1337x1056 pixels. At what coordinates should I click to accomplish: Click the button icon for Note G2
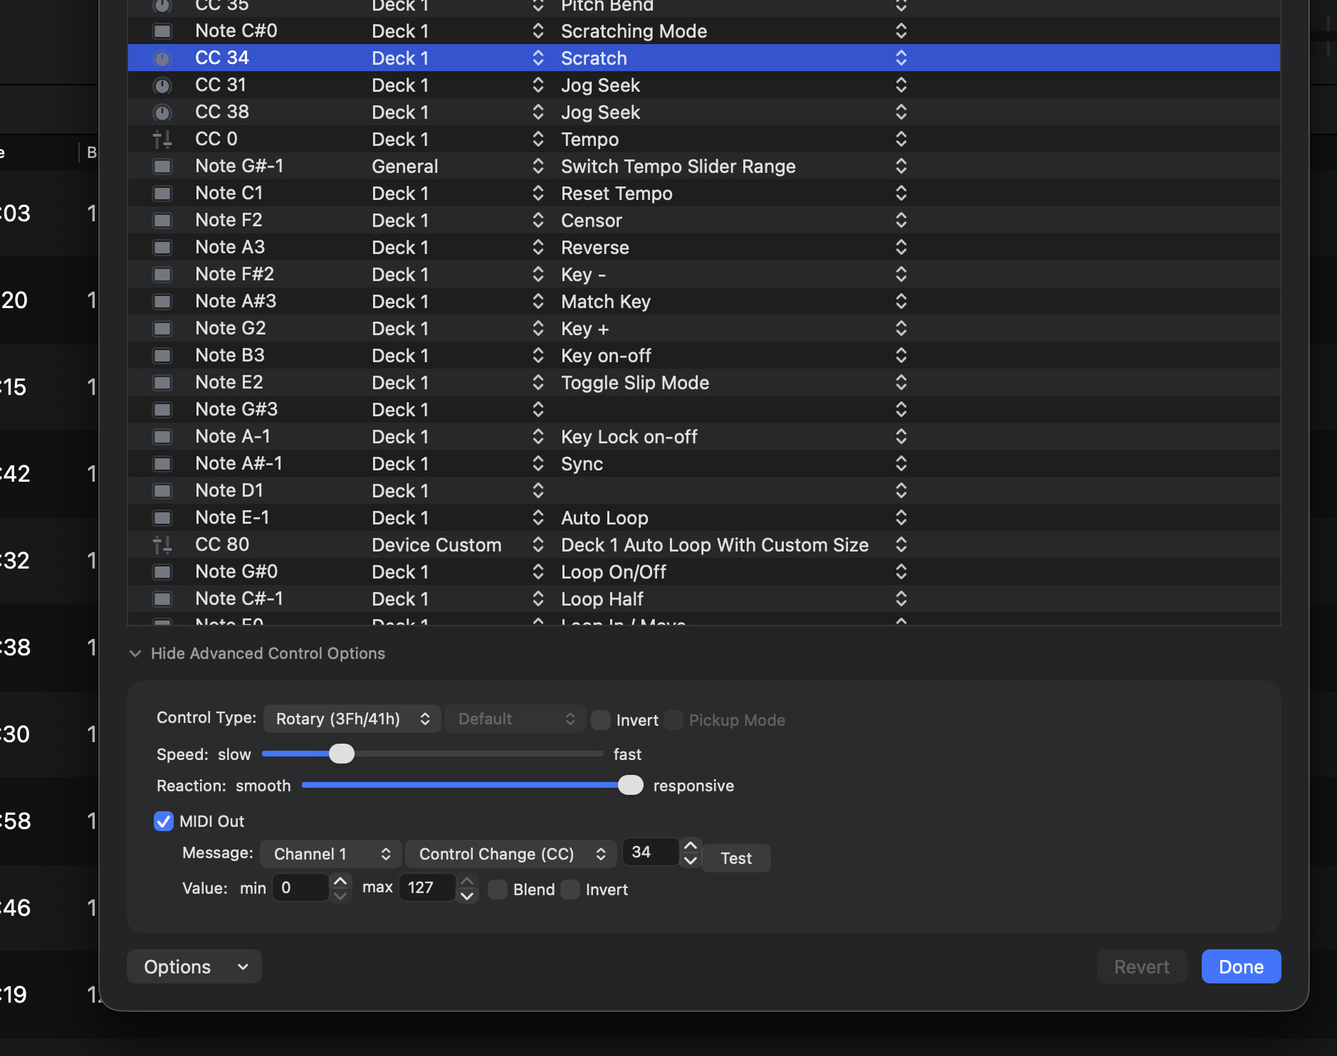pos(162,329)
